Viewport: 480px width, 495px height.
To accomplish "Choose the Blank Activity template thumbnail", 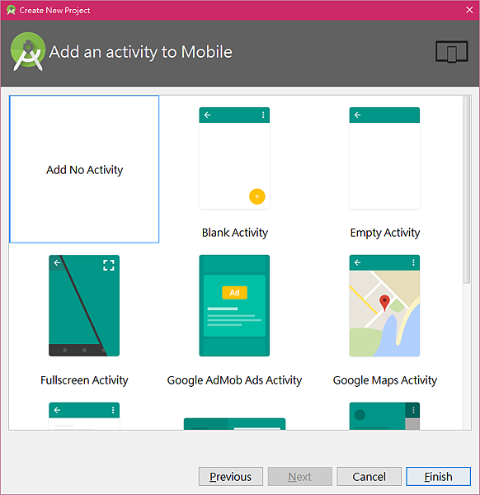I will 234,158.
